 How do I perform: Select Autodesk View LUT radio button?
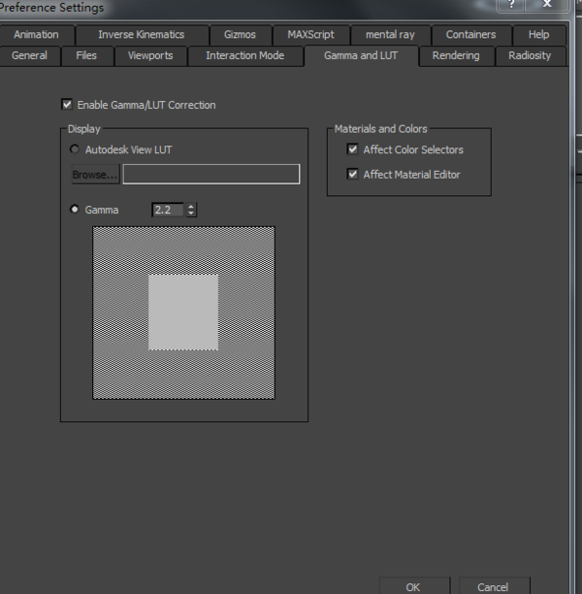tap(76, 149)
